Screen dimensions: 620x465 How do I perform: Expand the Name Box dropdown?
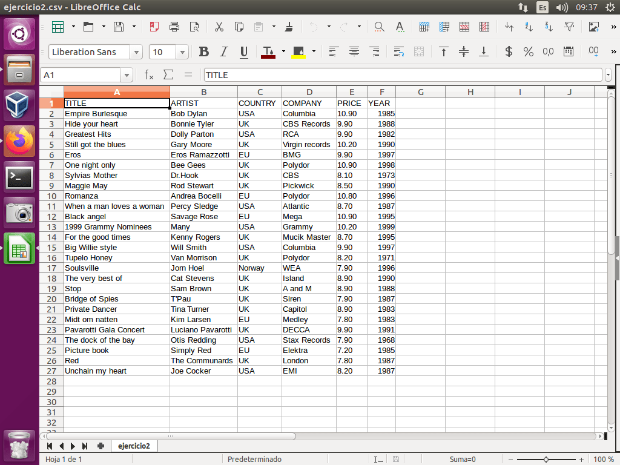click(x=127, y=75)
